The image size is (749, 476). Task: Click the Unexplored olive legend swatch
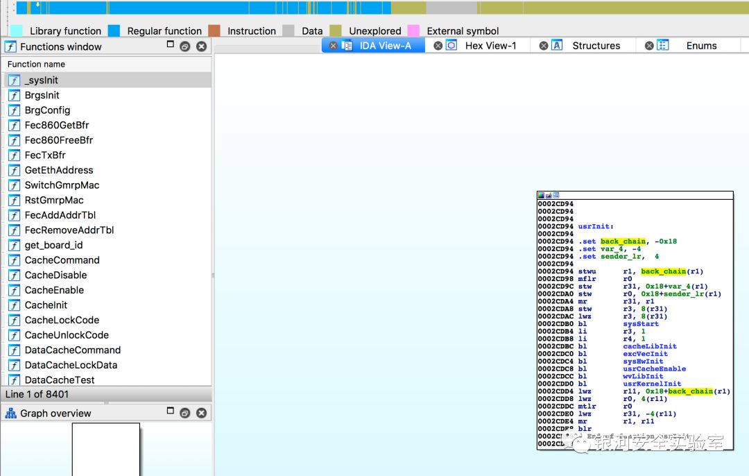point(336,31)
